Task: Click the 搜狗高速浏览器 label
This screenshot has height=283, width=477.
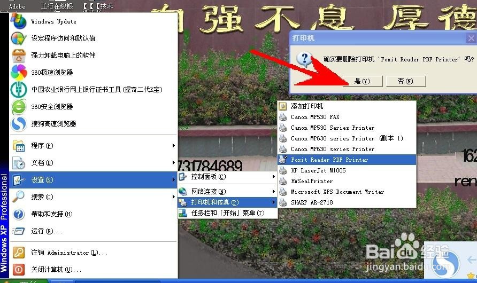Action: tap(53, 124)
